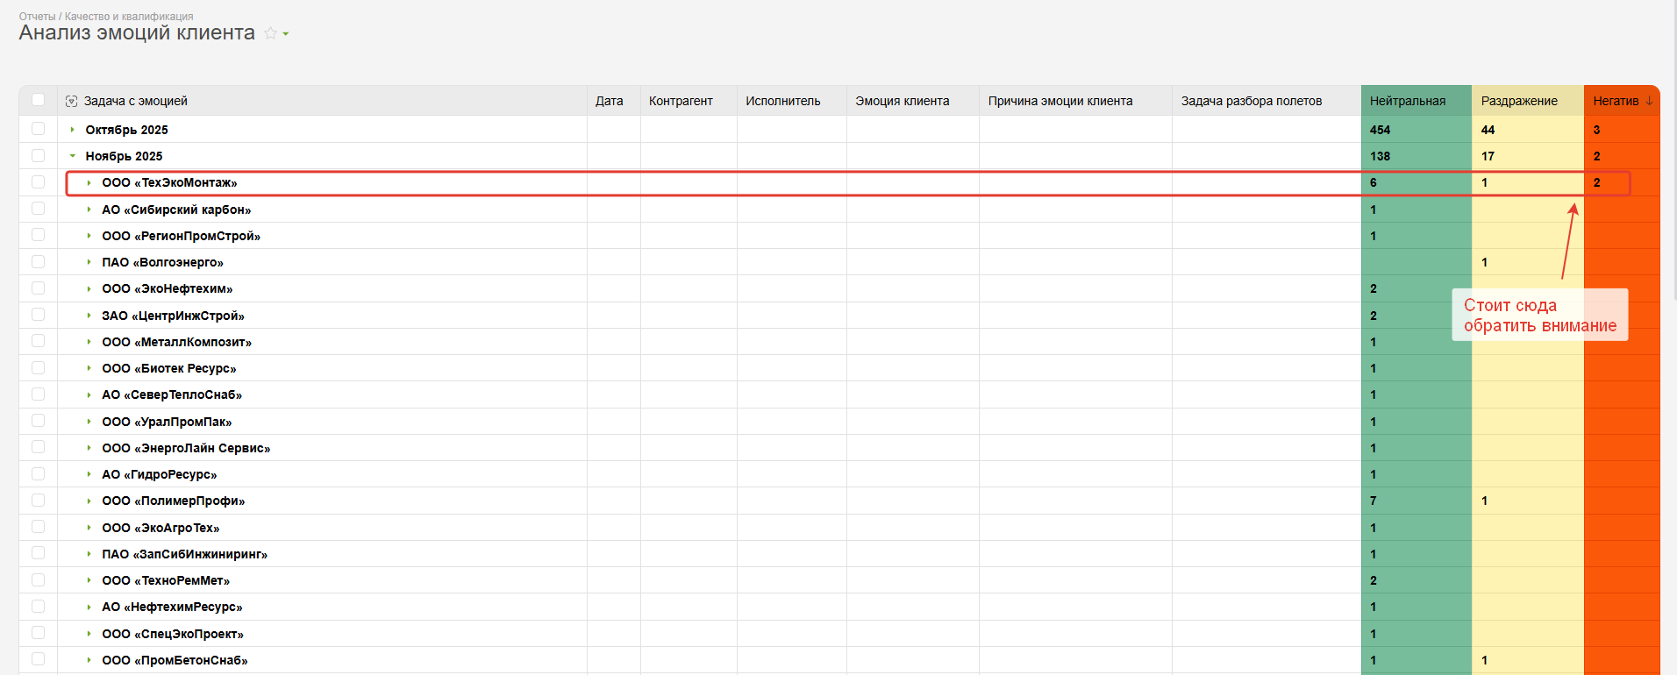
Task: Open the «Качество и квалификация» breadcrumb link
Action: pos(129,17)
